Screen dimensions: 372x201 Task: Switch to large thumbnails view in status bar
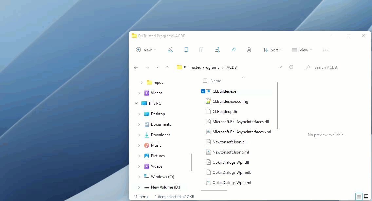tap(366, 196)
